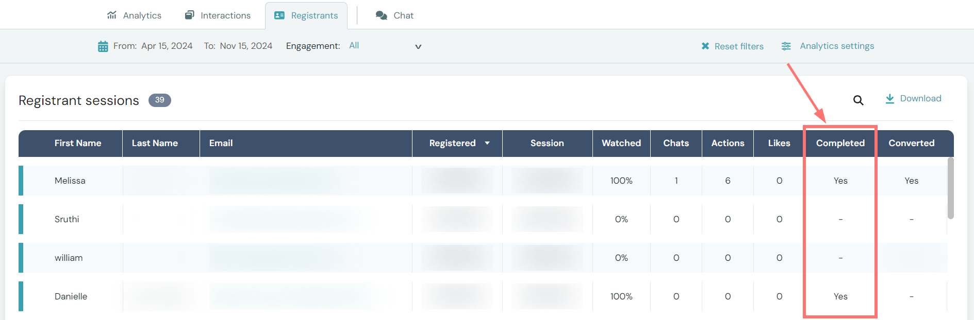974x320 pixels.
Task: Open the Chat tab
Action: pyautogui.click(x=395, y=15)
